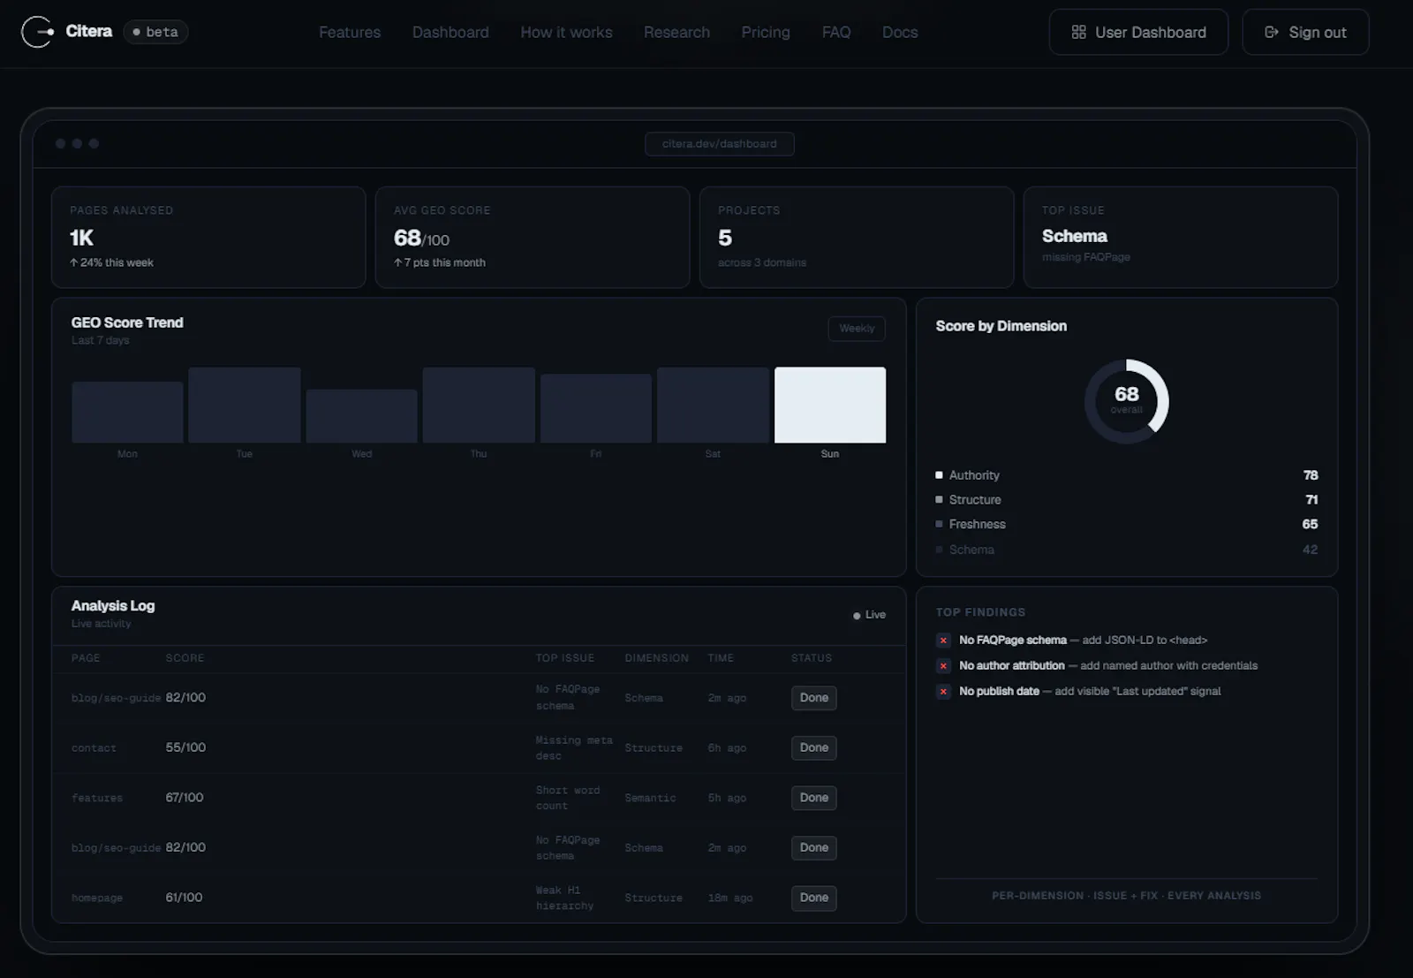The height and width of the screenshot is (978, 1413).
Task: Click the Live indicator in Analysis Log
Action: pos(870,615)
